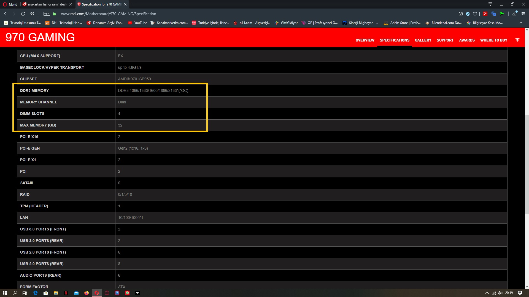
Task: Focus the msi.com address bar
Action: click(x=109, y=14)
